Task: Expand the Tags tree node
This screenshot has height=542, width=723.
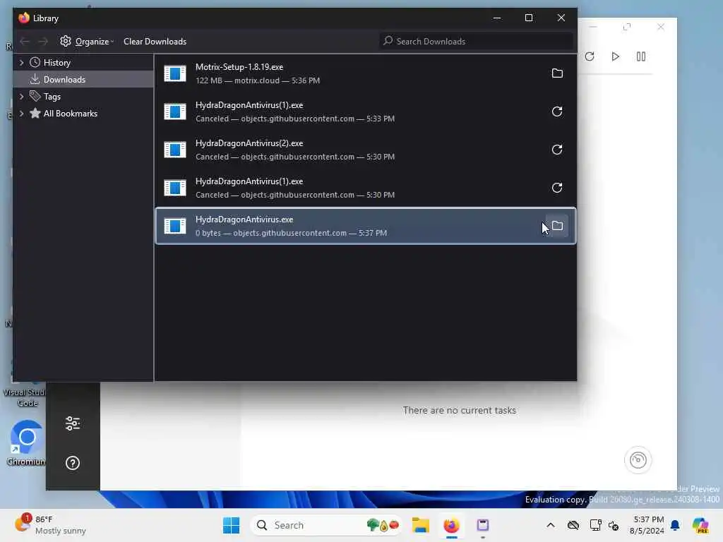Action: tap(21, 96)
